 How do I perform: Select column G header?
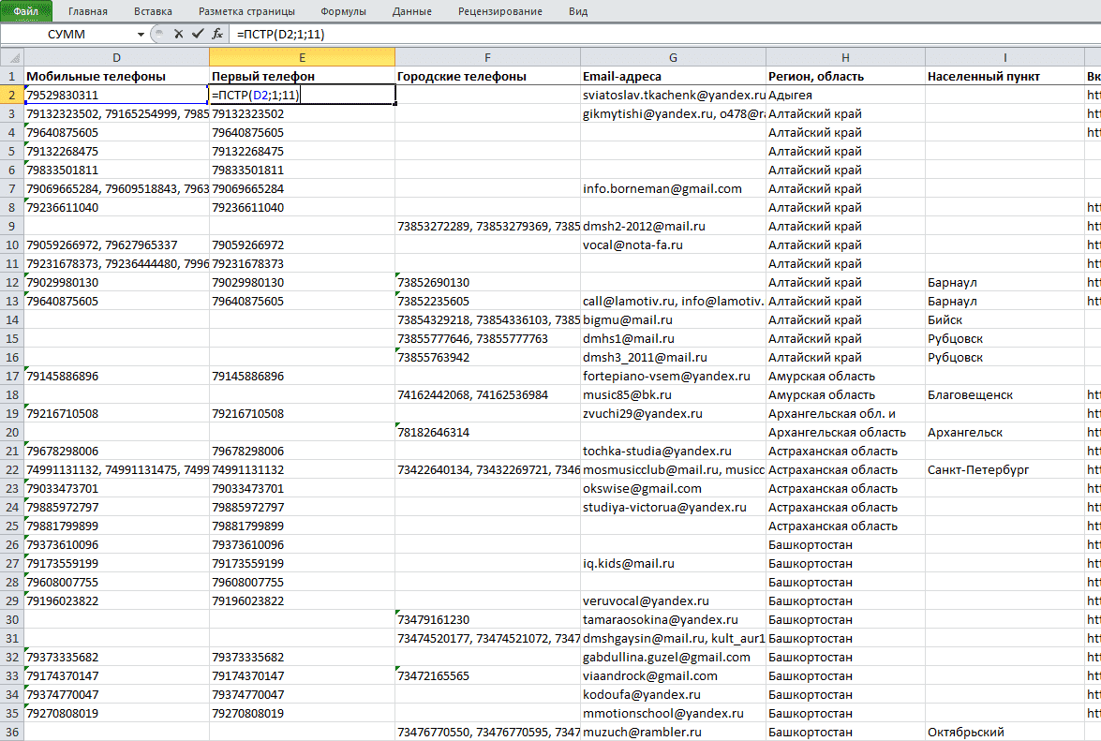tap(673, 57)
